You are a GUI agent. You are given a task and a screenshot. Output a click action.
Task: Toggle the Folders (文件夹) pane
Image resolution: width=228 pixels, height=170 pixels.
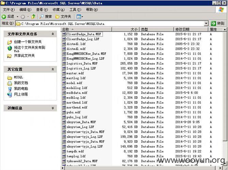(x=63, y=16)
